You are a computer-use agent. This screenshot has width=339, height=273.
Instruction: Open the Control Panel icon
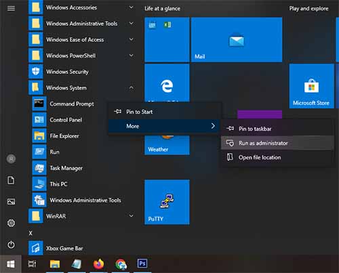[39, 120]
